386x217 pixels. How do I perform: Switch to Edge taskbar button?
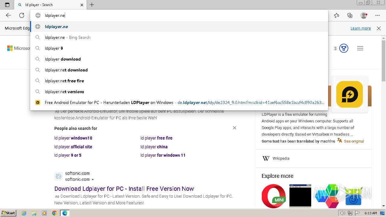click(65, 213)
